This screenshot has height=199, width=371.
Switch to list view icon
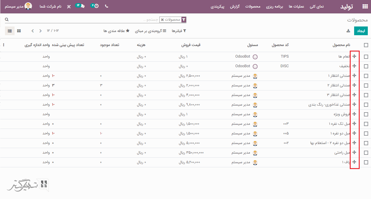click(10, 31)
